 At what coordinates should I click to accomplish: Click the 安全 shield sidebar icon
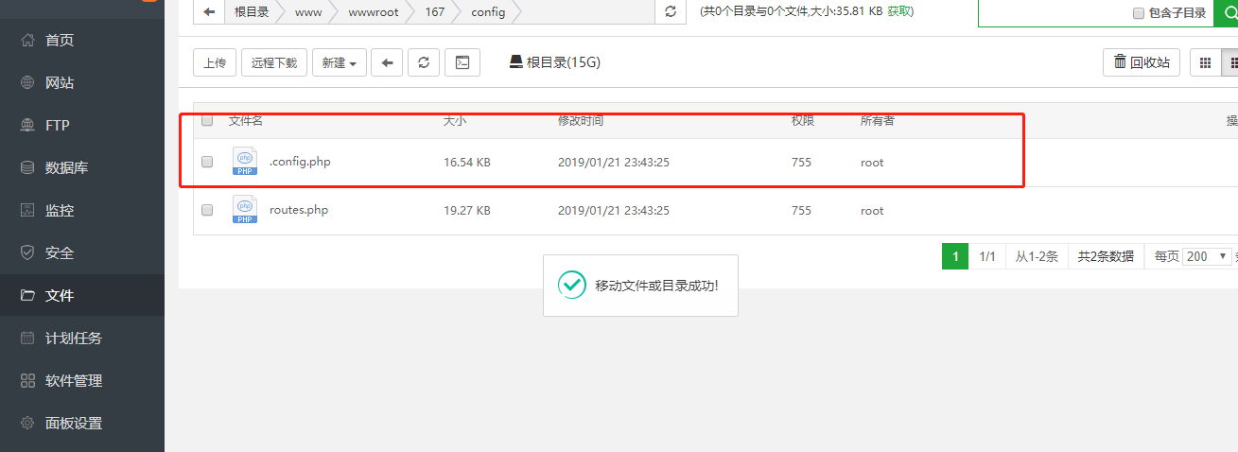[27, 252]
